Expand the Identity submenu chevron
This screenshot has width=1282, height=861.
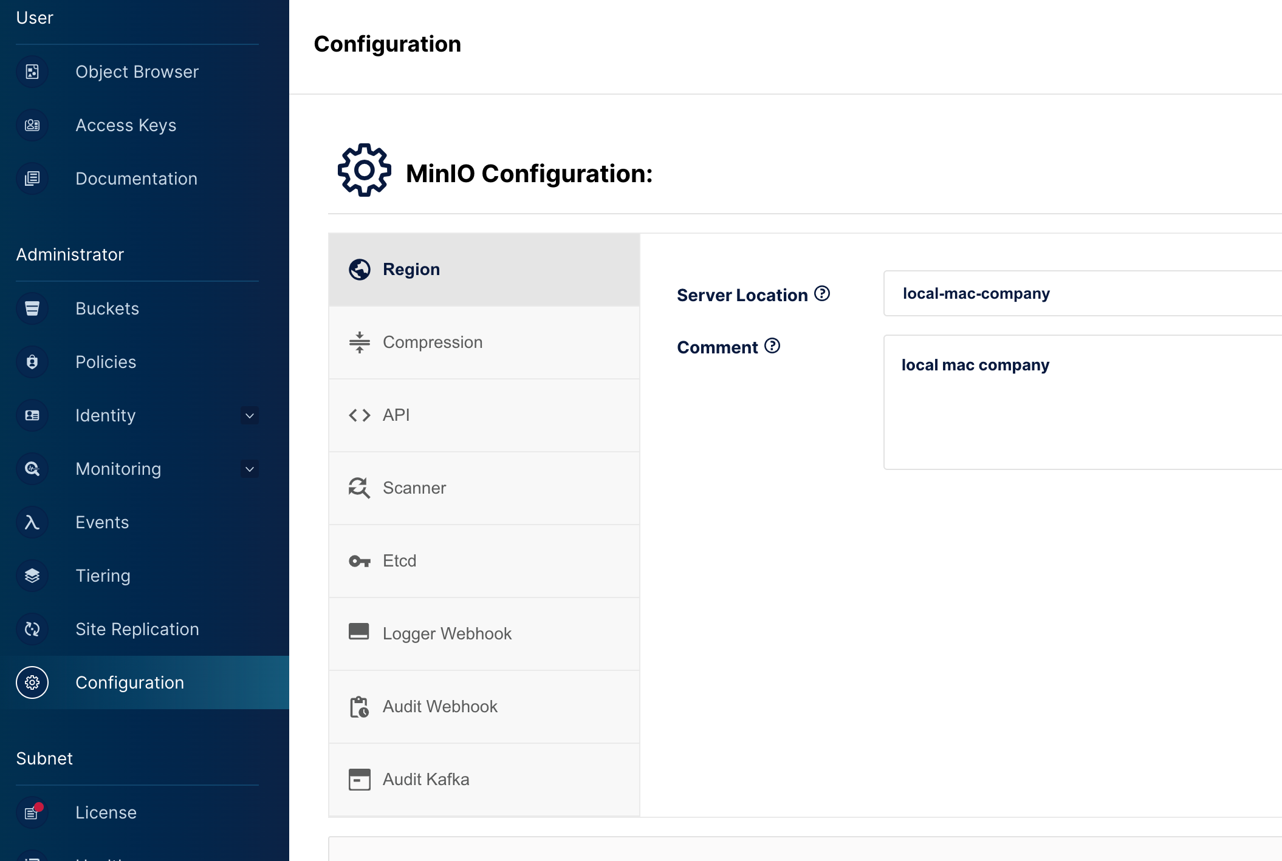(249, 415)
